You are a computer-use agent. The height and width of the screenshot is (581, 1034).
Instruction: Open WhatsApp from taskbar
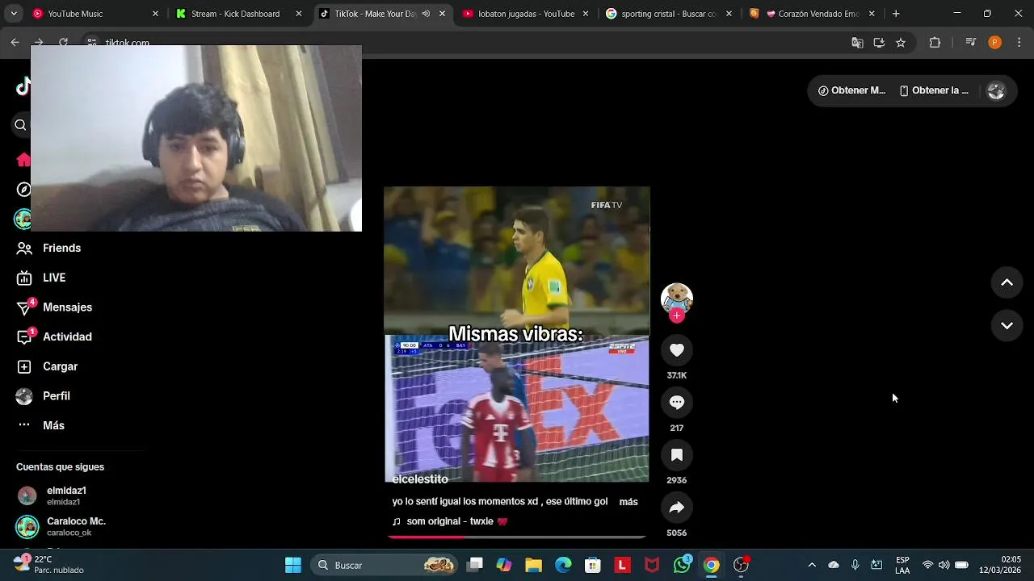tap(682, 565)
